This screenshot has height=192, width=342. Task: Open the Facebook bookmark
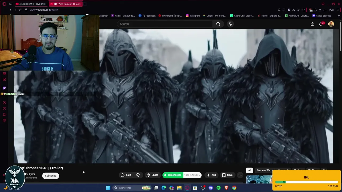click(147, 16)
